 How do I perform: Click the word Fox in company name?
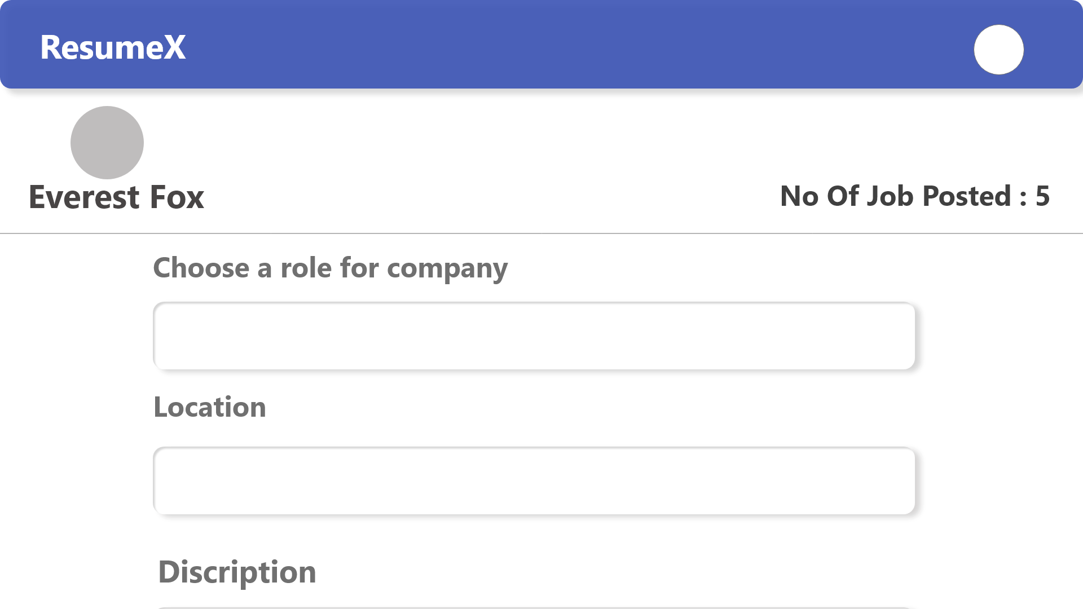coord(177,197)
